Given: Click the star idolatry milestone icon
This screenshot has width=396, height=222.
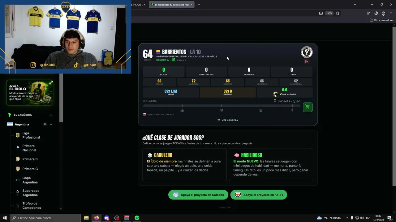Looking at the screenshot, I should coord(261,110).
